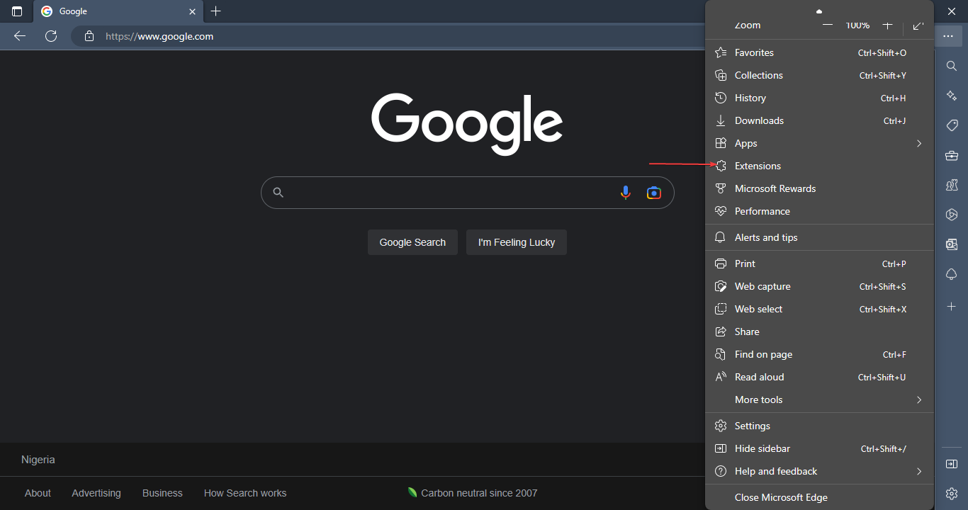Open History from the menu
Viewport: 968px width, 510px height.
pyautogui.click(x=819, y=98)
